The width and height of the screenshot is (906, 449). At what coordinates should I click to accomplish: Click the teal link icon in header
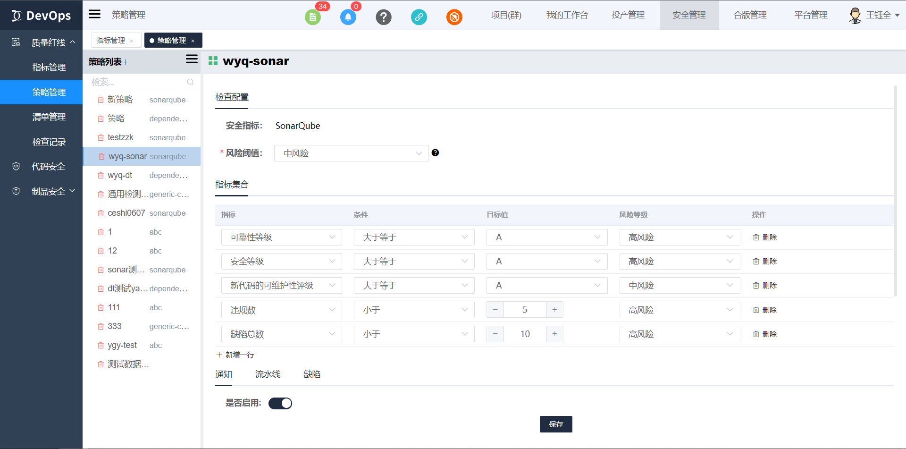coord(419,17)
